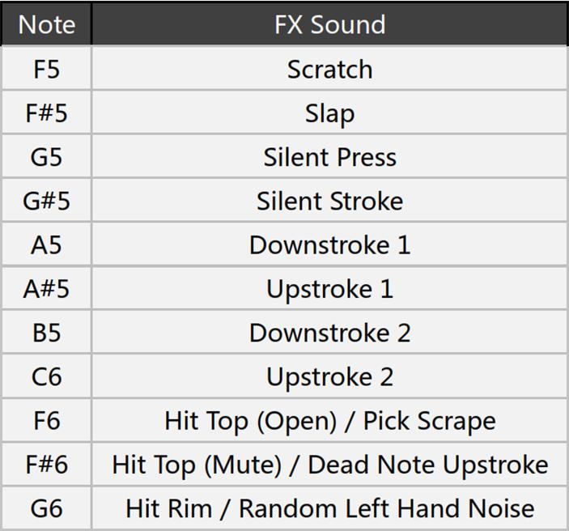The height and width of the screenshot is (531, 569).
Task: Select the G5 note cell
Action: [46, 156]
